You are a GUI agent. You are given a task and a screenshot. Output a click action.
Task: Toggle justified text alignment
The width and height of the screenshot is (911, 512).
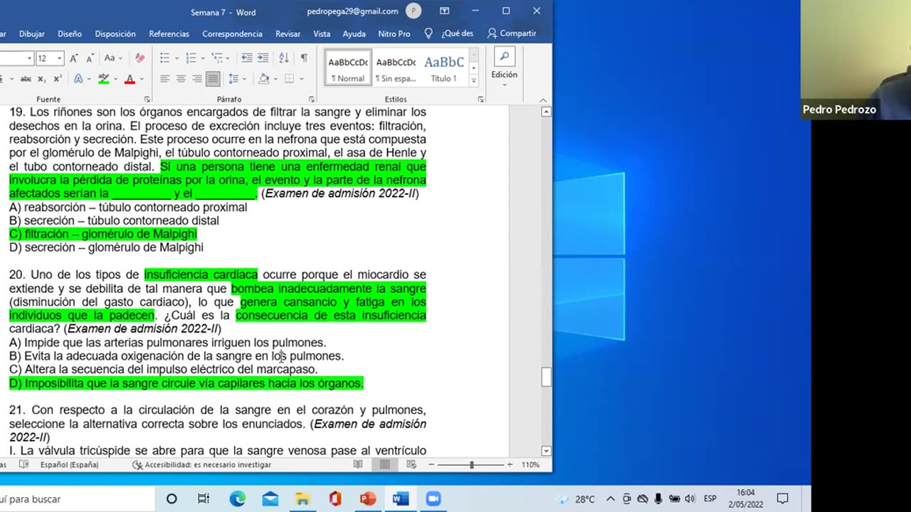coord(213,79)
